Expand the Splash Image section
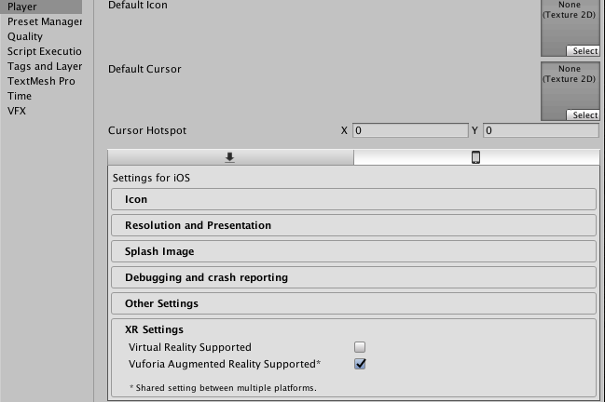 point(354,251)
